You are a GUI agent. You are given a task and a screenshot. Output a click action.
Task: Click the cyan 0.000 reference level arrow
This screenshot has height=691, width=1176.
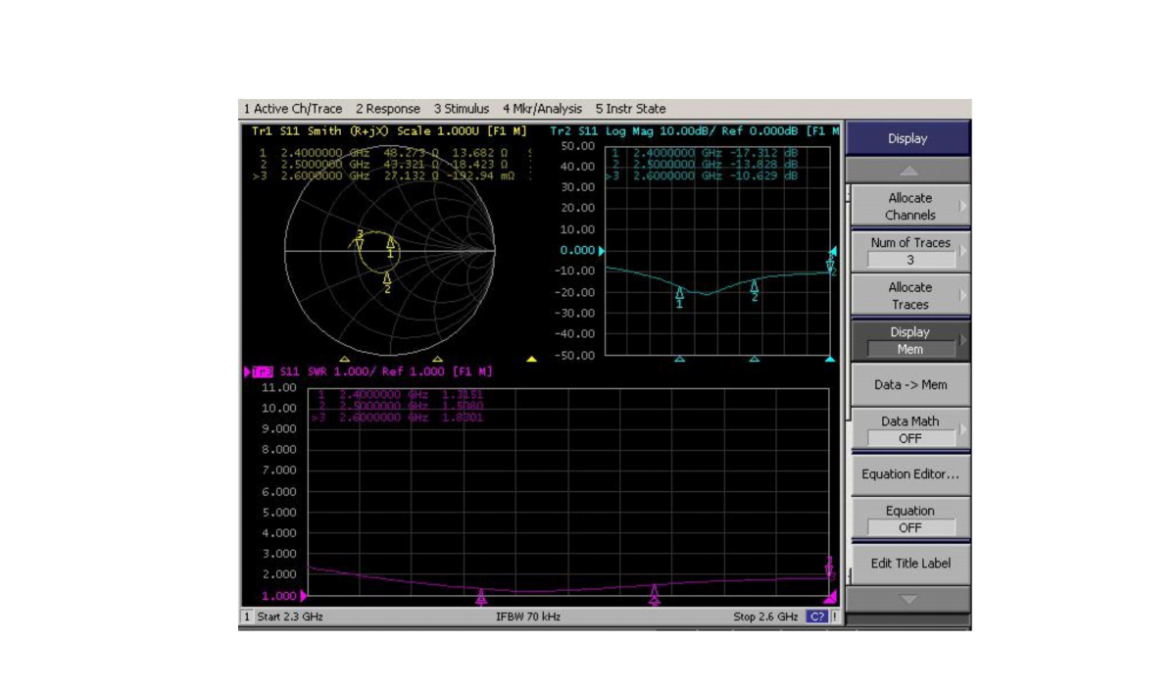point(603,251)
